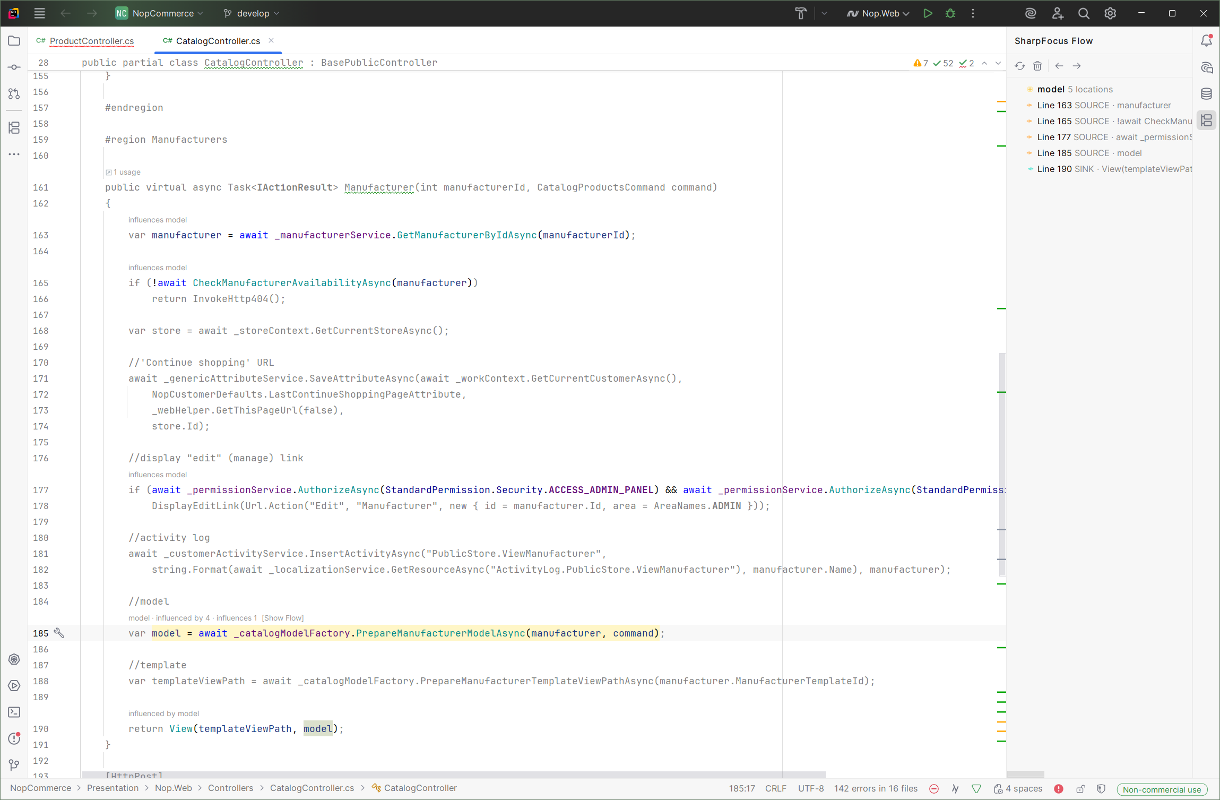This screenshot has width=1220, height=800.
Task: Open Notifications bell icon
Action: (x=1206, y=40)
